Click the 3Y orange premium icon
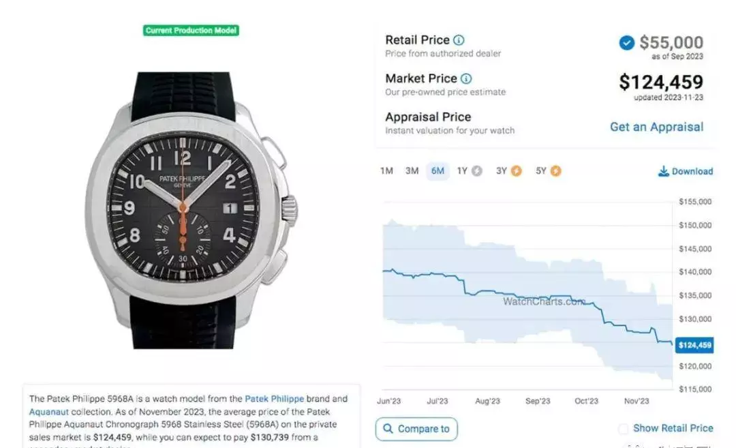Image resolution: width=736 pixels, height=448 pixels. tap(517, 171)
